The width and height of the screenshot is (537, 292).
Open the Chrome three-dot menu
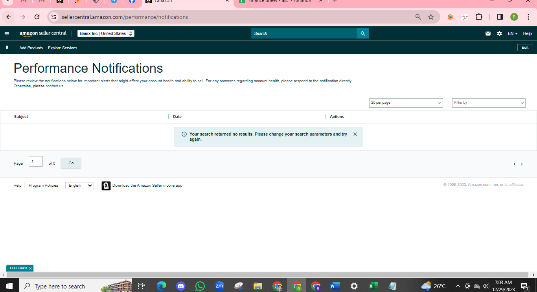pyautogui.click(x=528, y=17)
